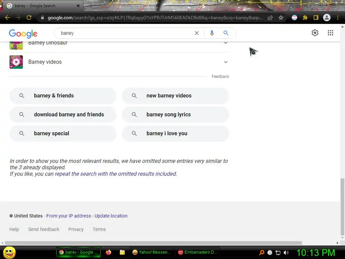345x259 pixels.
Task: View site info via padlock icon
Action: coord(42,18)
